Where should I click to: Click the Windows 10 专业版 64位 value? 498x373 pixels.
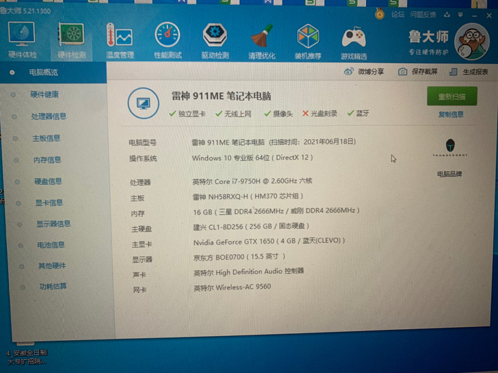tap(252, 157)
